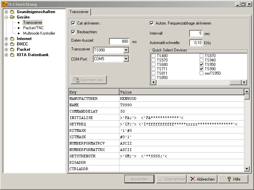Viewport: 254px width, 190px height.
Task: Click the Anwenden button
Action: point(139,179)
